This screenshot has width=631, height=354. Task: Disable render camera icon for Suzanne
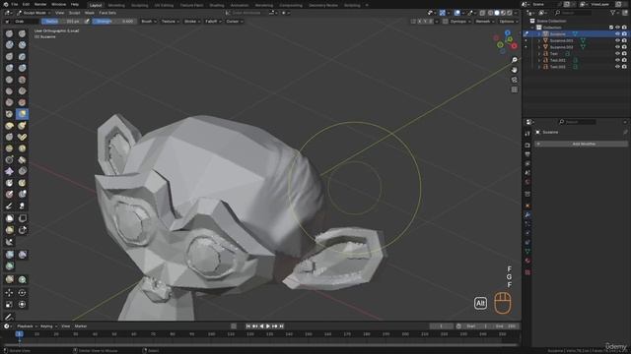tap(624, 34)
